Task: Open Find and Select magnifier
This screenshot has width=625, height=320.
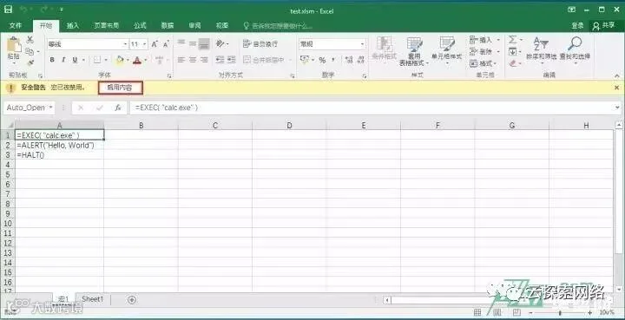Action: [575, 51]
